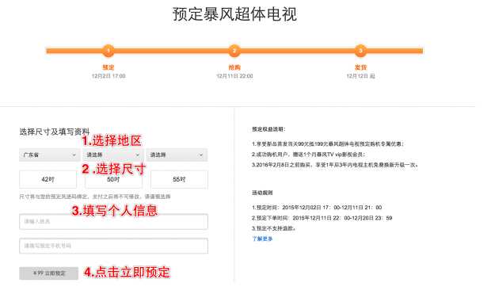The height and width of the screenshot is (302, 491).
Task: Click rule 3 预定不支持退款 line
Action: tap(274, 229)
